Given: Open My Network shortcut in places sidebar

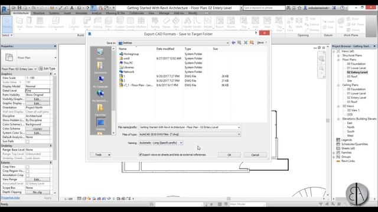Looking at the screenshot, I should (100, 95).
